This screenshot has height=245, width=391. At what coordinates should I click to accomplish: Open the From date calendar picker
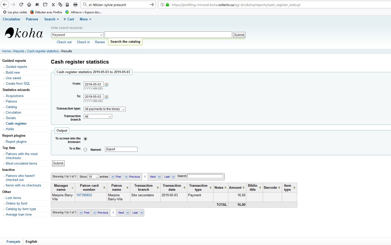coord(106,85)
